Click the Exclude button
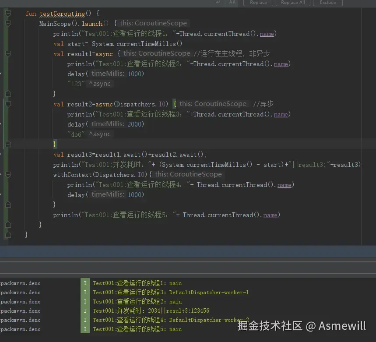This screenshot has height=342, width=376. pyautogui.click(x=328, y=3)
